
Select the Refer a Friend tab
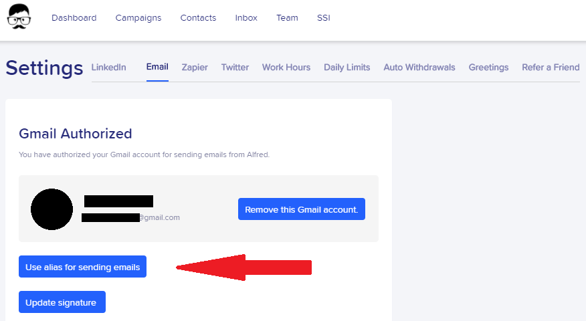point(551,68)
